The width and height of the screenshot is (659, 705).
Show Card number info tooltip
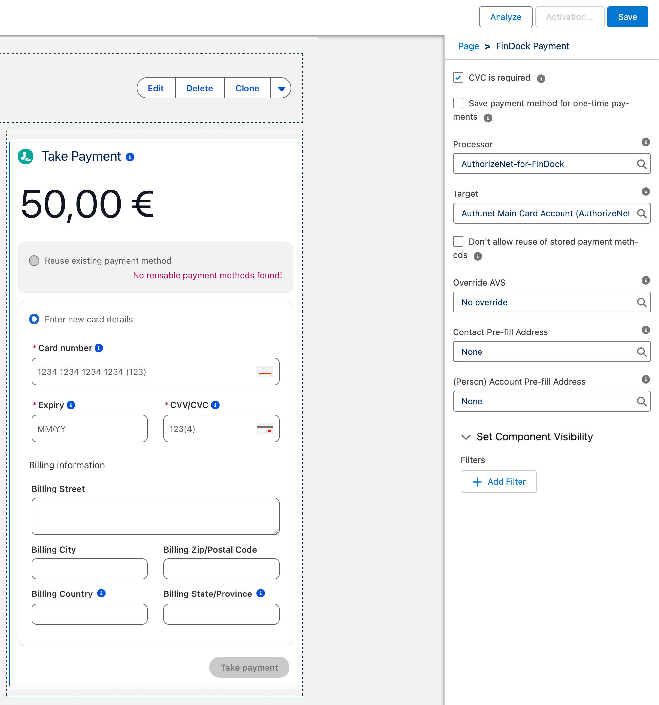tap(99, 348)
